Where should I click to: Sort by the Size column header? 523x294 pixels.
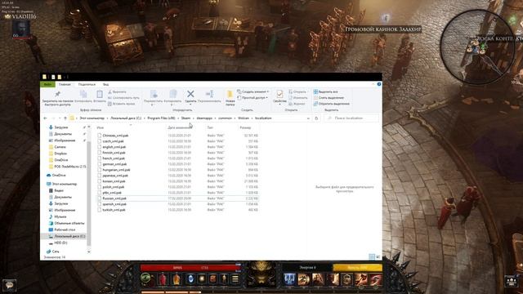point(245,127)
